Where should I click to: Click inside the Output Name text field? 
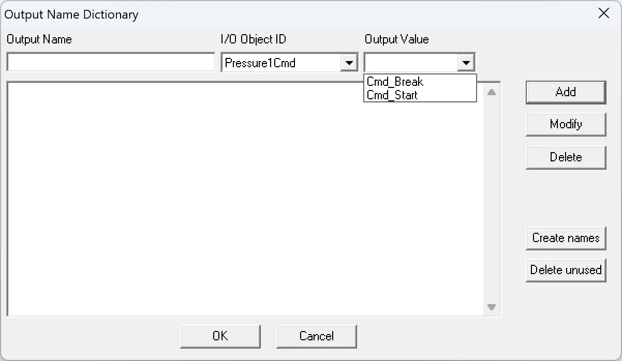point(110,62)
